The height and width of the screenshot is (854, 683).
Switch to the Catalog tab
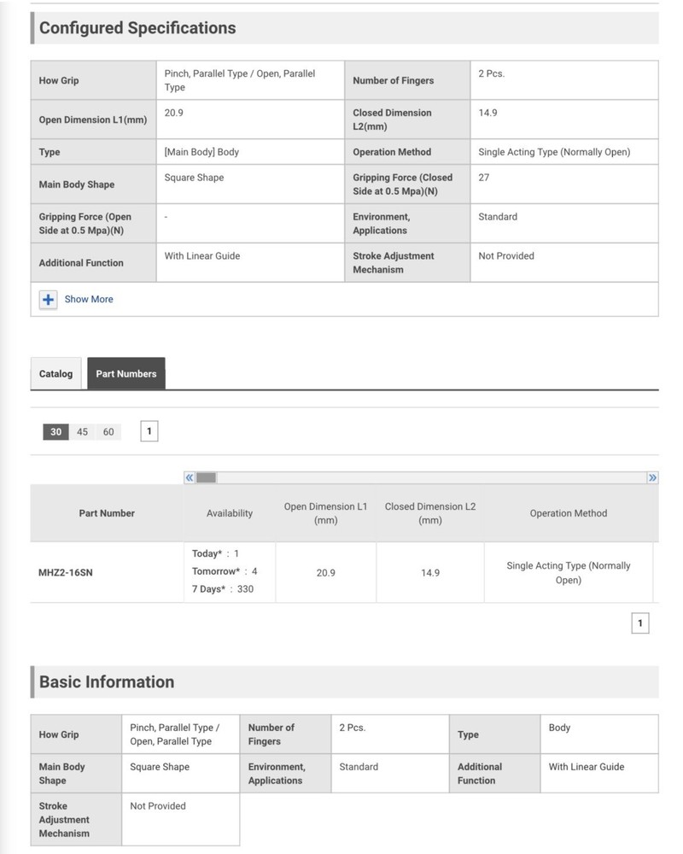pyautogui.click(x=56, y=374)
